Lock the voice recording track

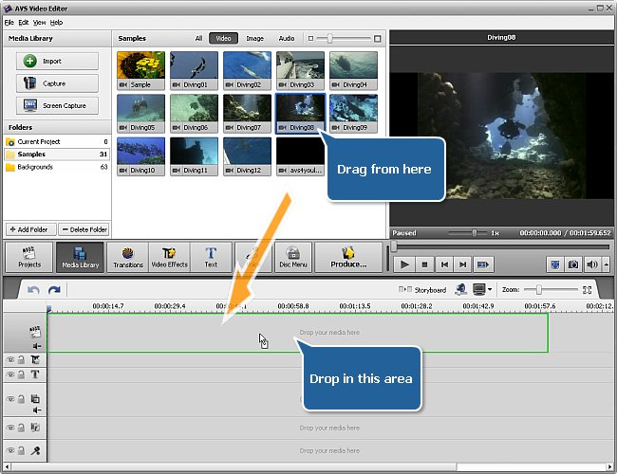[22, 450]
